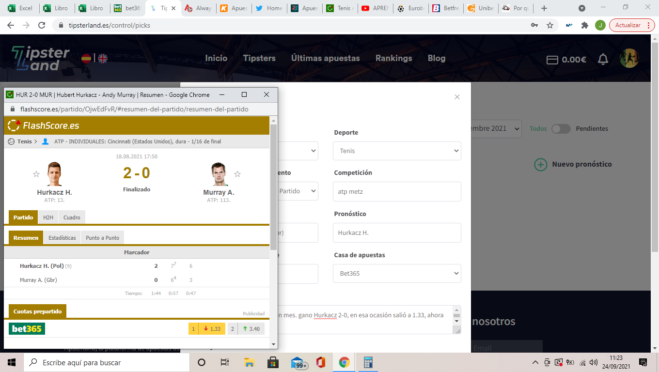The height and width of the screenshot is (372, 659).
Task: Reload the Tipsterland page
Action: pyautogui.click(x=42, y=25)
